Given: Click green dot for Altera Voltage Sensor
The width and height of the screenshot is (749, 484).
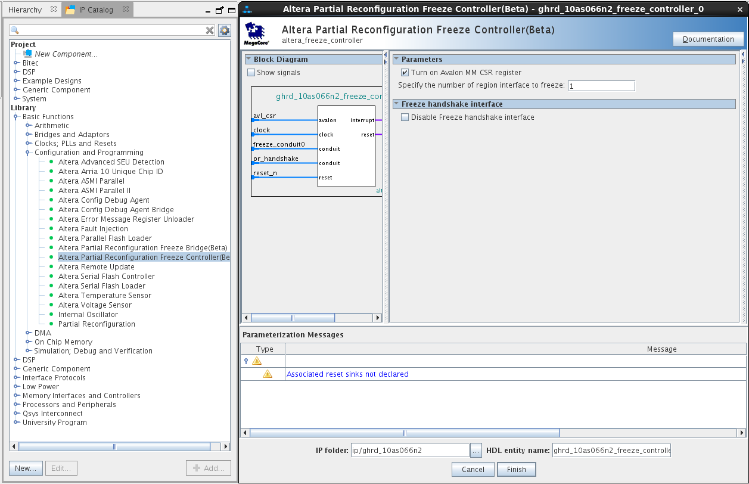Looking at the screenshot, I should [x=51, y=305].
